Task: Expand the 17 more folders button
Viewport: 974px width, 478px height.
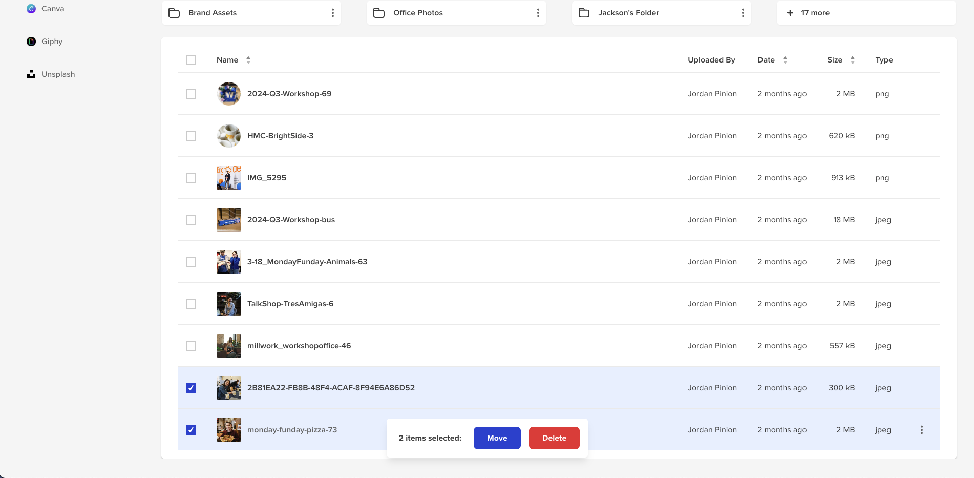Action: (x=866, y=13)
